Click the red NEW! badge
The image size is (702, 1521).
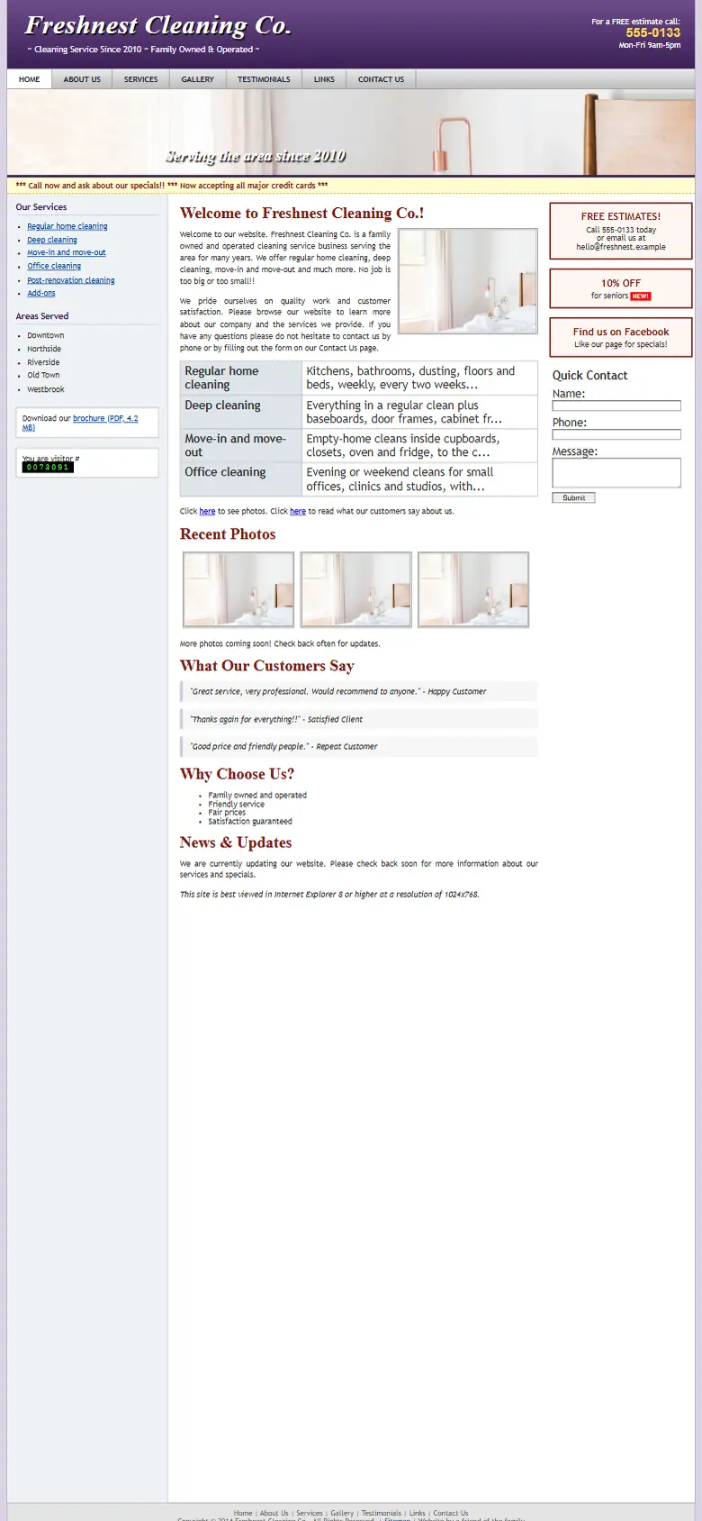point(641,296)
